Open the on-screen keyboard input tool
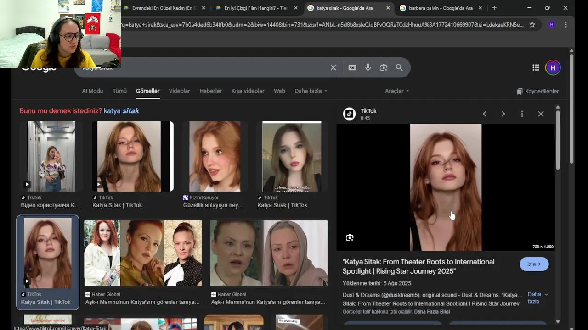588x330 pixels. point(352,67)
